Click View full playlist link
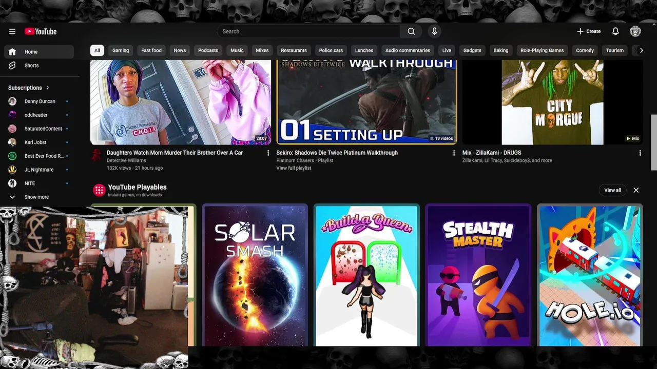 [x=294, y=168]
